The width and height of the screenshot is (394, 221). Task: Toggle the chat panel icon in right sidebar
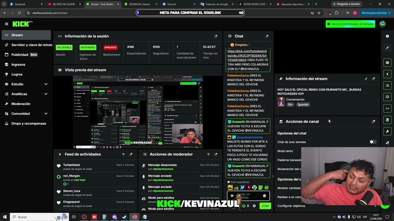387,97
